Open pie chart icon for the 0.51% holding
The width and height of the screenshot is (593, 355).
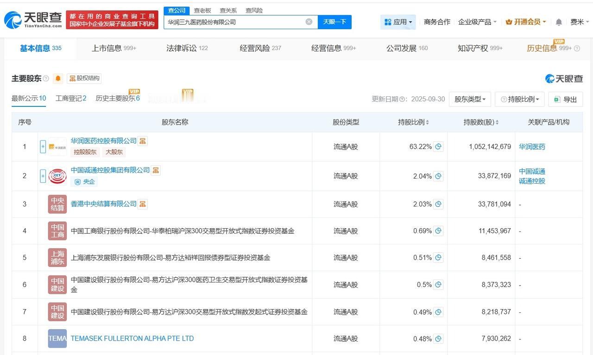[x=438, y=258]
